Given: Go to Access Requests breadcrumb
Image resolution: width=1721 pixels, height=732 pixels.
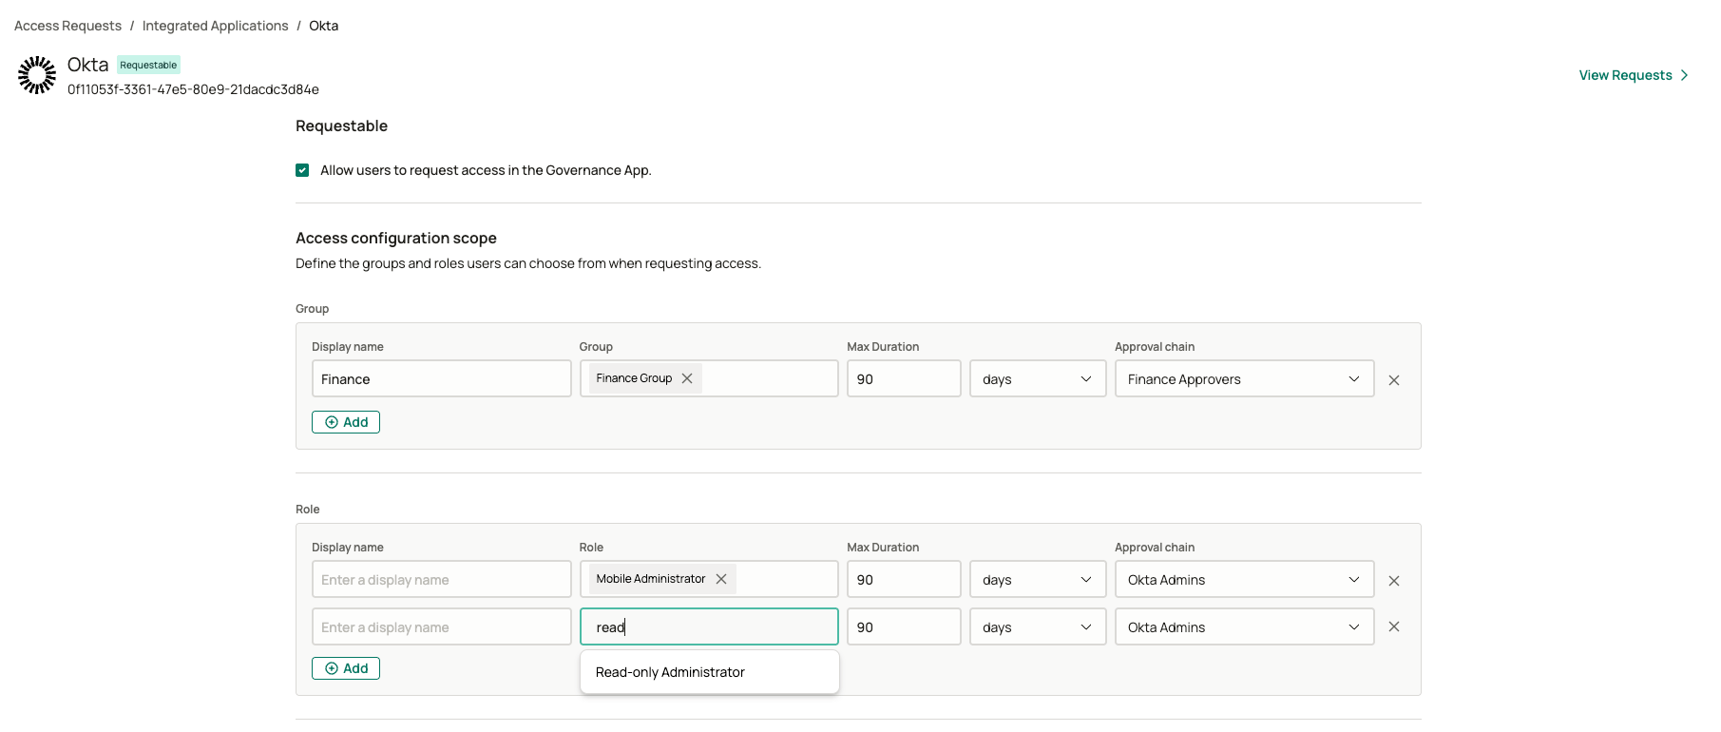Looking at the screenshot, I should [68, 26].
